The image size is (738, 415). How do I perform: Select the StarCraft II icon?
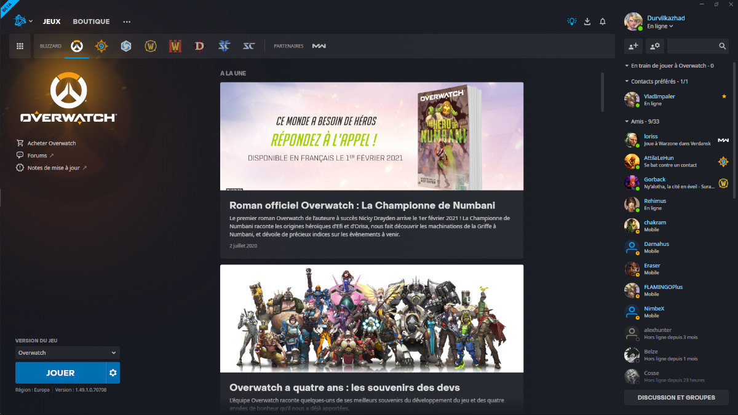click(224, 45)
